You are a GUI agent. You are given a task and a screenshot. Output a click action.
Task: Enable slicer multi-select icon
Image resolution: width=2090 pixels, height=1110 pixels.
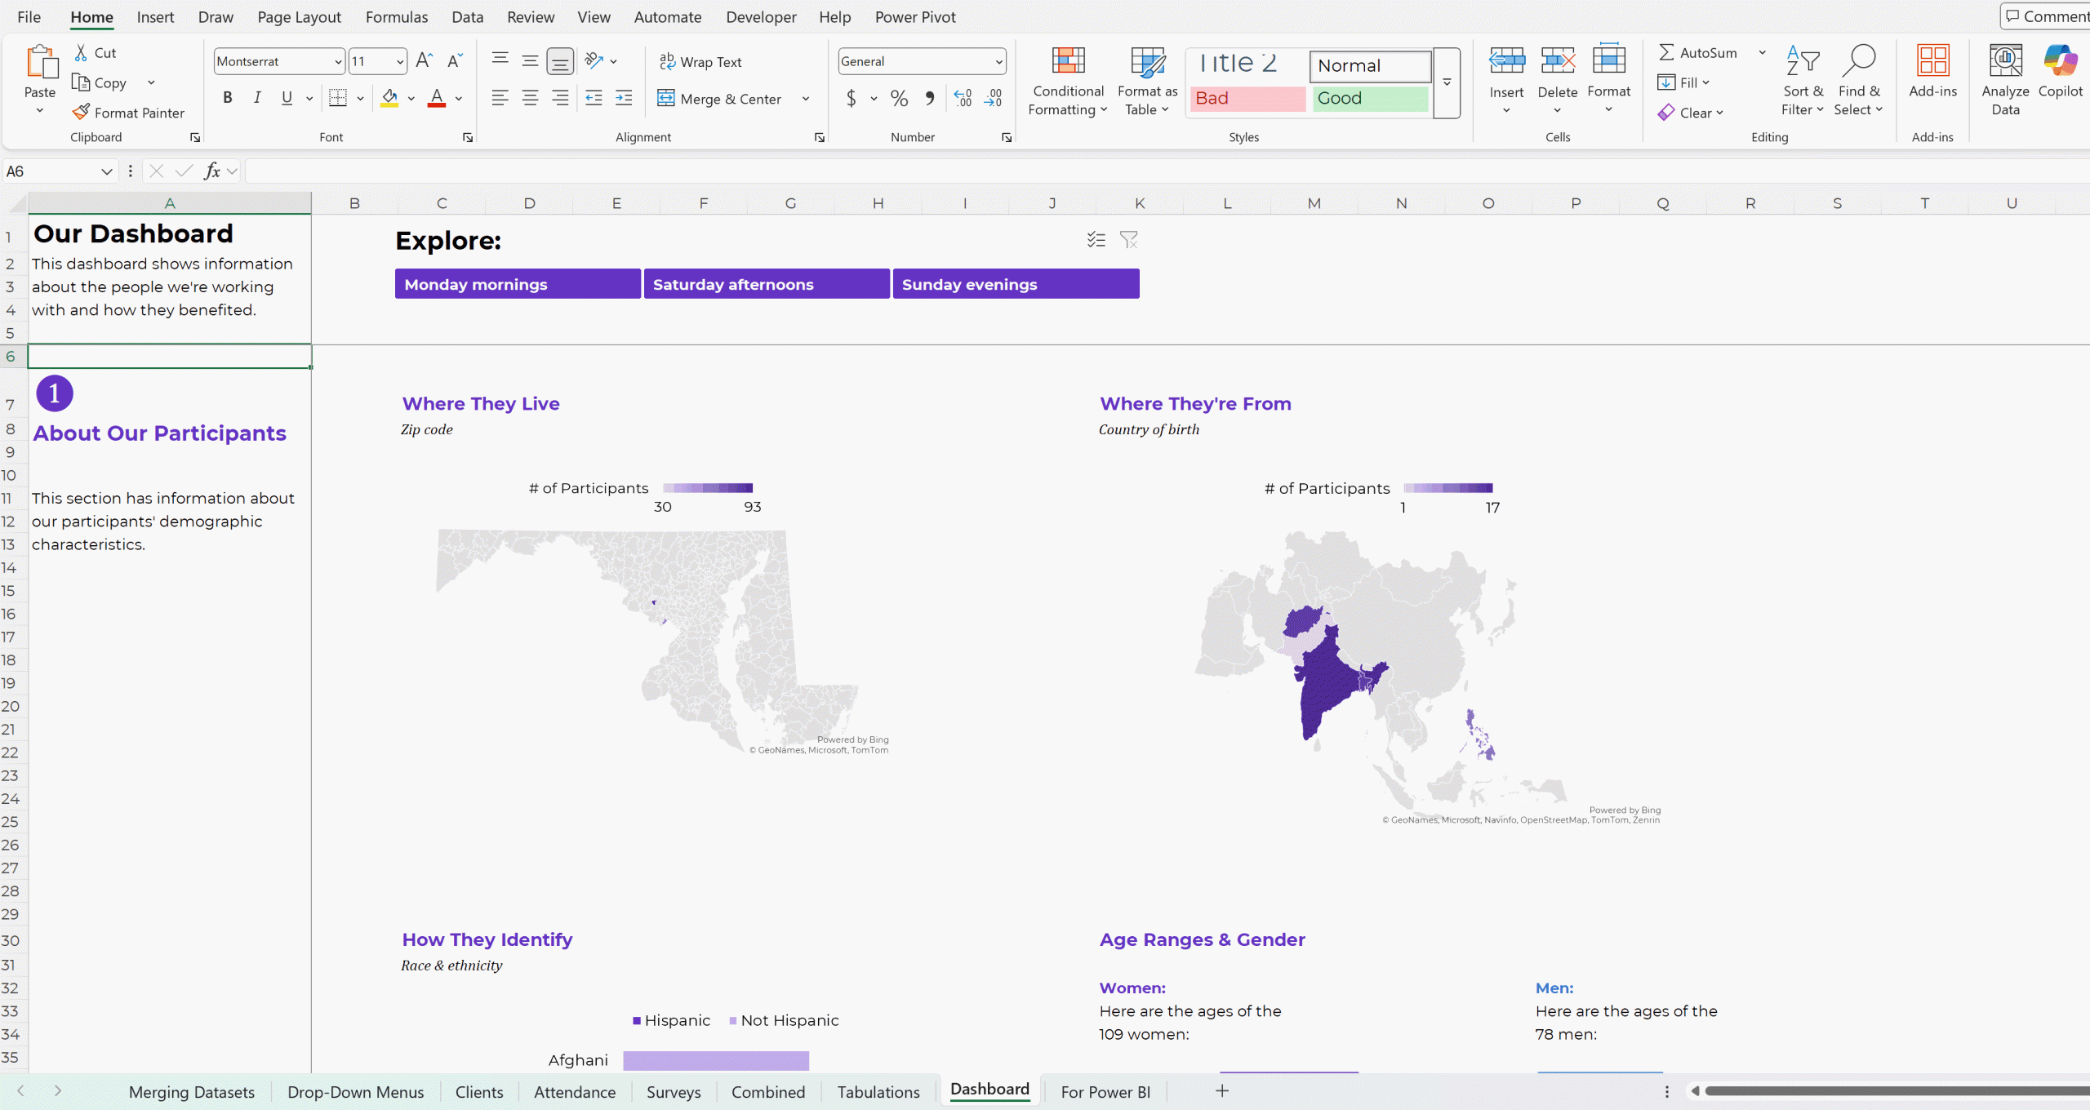1096,240
